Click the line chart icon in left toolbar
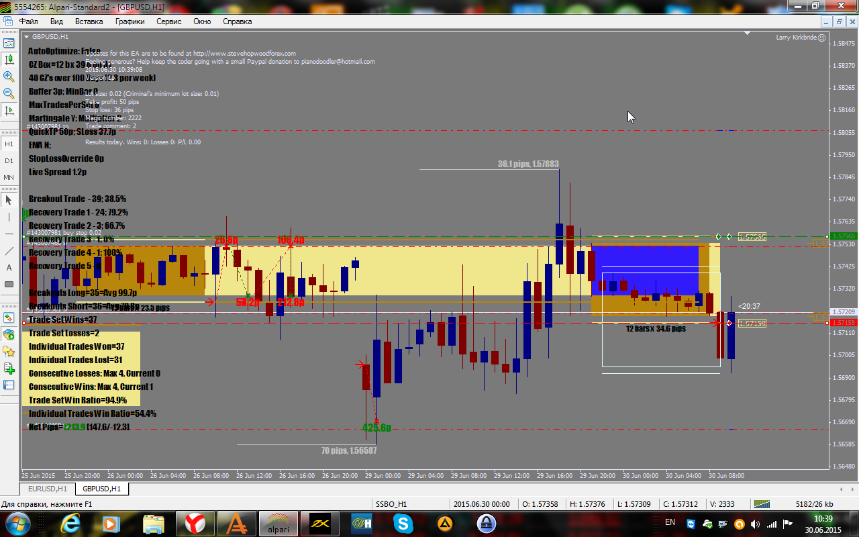 (x=9, y=43)
